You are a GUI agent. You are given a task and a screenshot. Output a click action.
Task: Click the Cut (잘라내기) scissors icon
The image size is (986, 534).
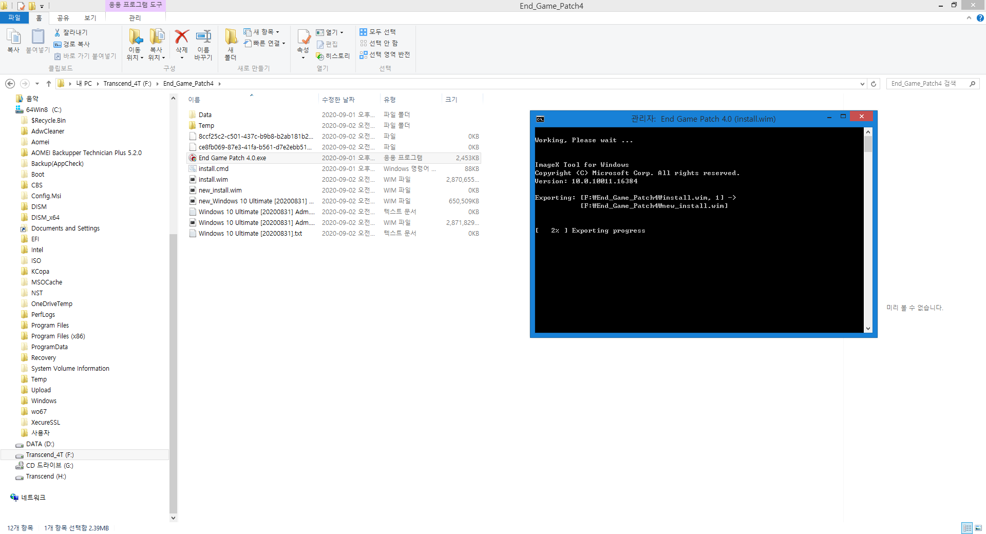58,32
